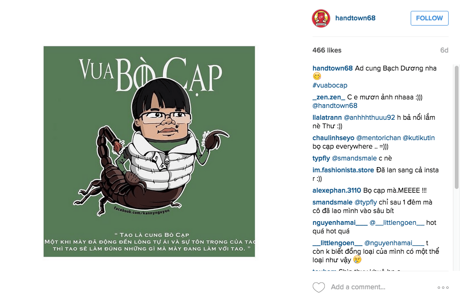Viewport: 460px width, 303px height.
Task: Click the @anhhhthuuu92 mention
Action: click(x=369, y=117)
